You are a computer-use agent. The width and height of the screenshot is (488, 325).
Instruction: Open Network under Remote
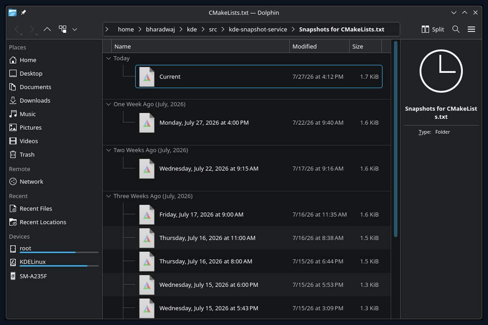point(54,182)
